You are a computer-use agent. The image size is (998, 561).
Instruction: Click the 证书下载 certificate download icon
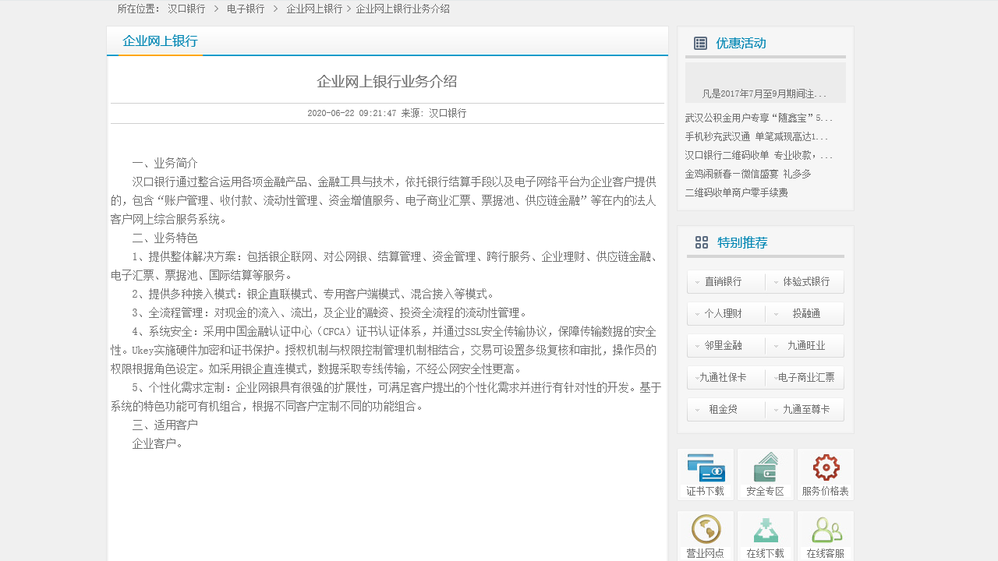point(704,467)
